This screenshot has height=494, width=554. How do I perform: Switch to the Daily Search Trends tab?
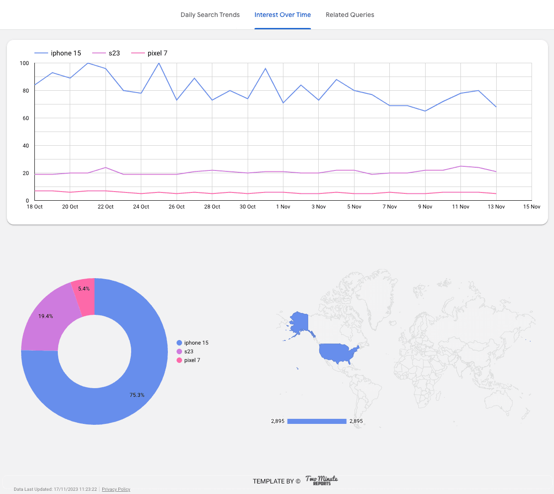(210, 15)
